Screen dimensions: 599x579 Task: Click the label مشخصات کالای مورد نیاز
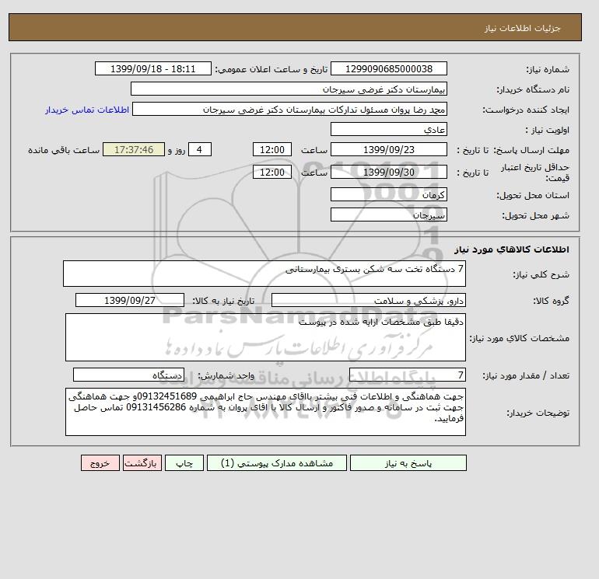click(x=519, y=338)
